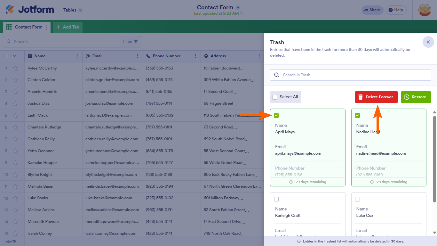Click the profile avatar in the top right

(424, 10)
